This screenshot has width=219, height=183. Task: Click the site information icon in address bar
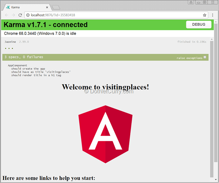28,15
